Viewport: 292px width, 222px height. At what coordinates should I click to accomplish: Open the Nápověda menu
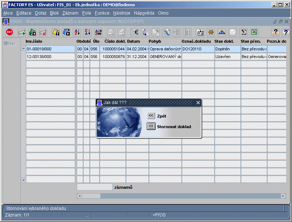[x=144, y=13]
